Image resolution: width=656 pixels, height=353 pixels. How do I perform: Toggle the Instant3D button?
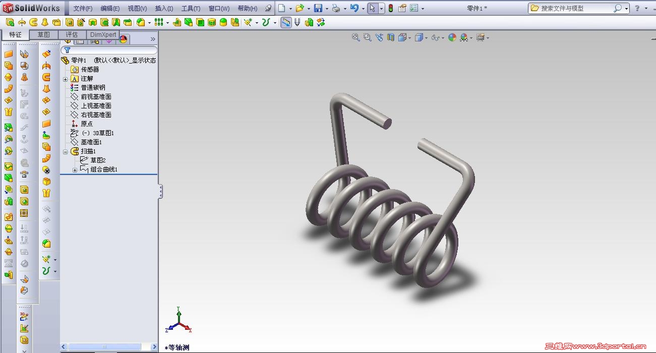point(286,22)
